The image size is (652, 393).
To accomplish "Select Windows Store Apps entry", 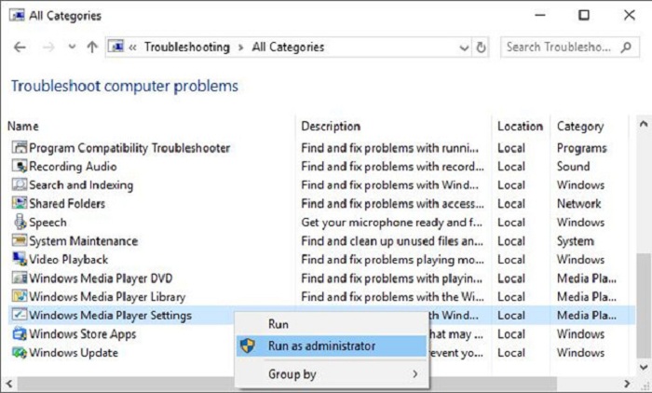I will 82,334.
